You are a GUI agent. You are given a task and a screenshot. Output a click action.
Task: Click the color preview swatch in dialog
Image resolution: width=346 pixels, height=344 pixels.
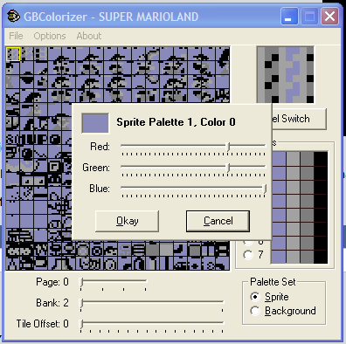[x=95, y=123]
